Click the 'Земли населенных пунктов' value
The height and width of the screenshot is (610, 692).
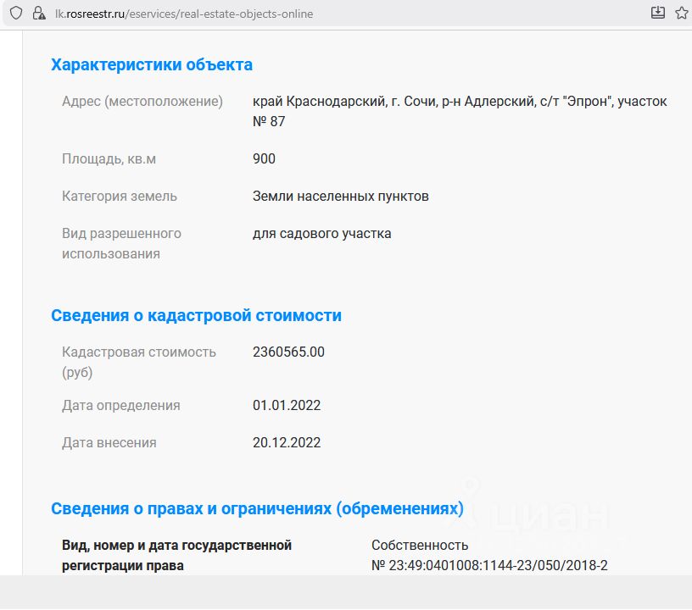tap(341, 197)
